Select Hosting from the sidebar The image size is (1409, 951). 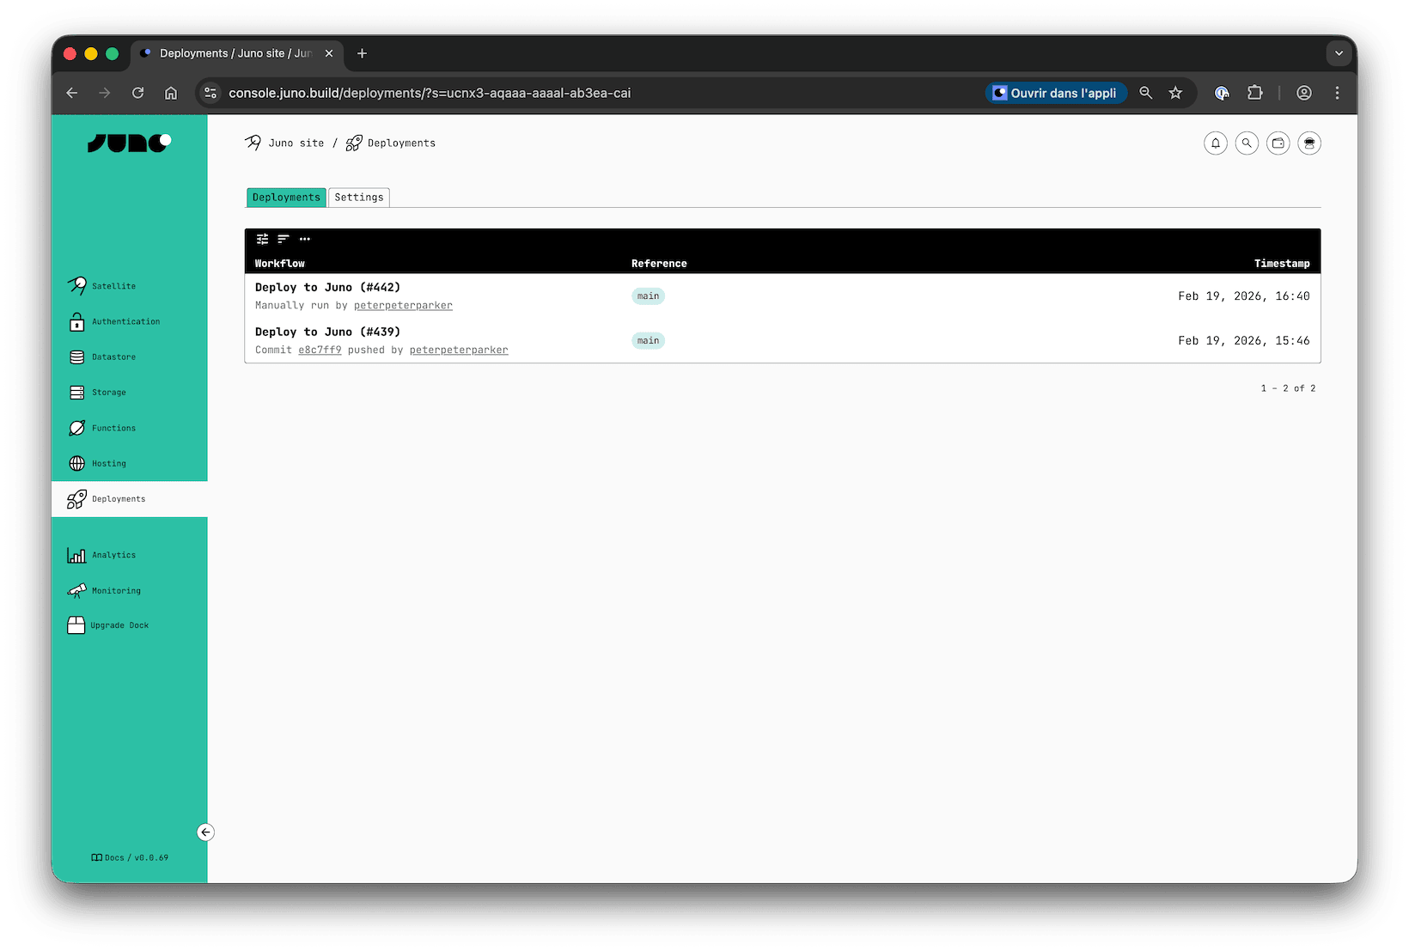pyautogui.click(x=108, y=463)
